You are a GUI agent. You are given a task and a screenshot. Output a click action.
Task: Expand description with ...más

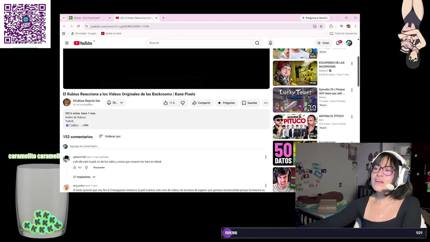[x=85, y=125]
